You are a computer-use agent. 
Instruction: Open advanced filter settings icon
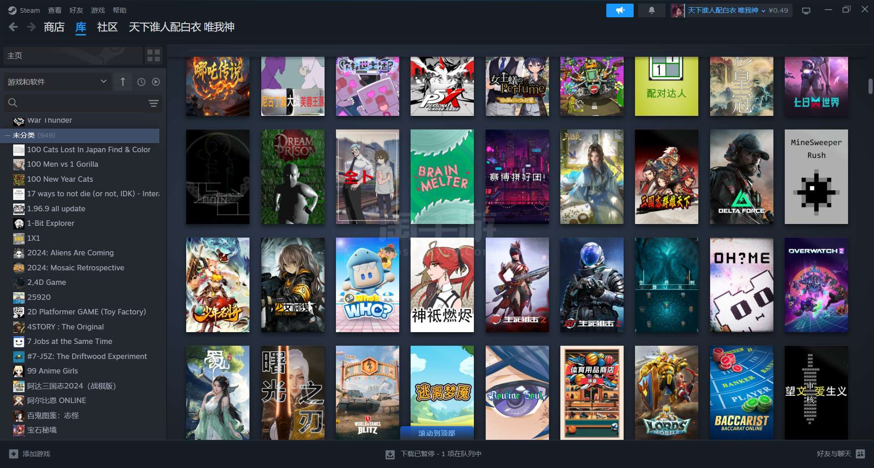point(153,103)
